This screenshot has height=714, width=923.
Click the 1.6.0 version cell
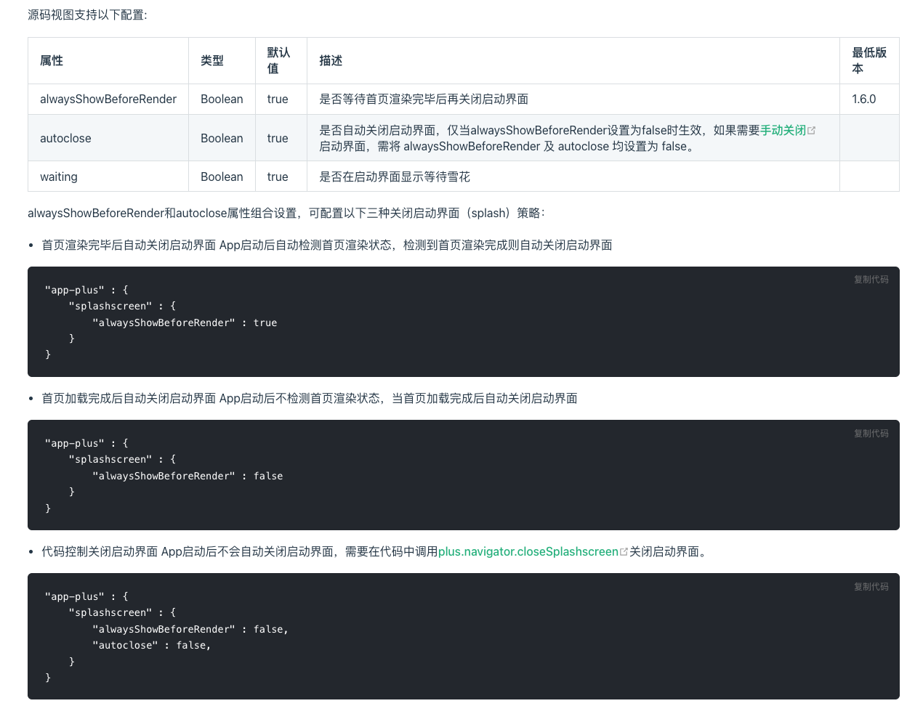click(x=863, y=100)
